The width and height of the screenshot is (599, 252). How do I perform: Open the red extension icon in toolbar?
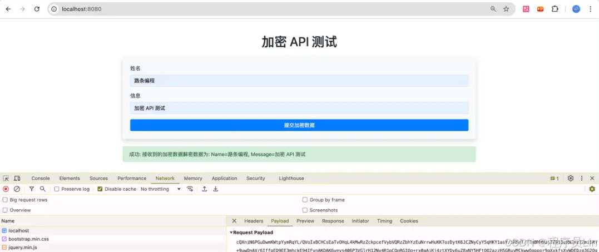[540, 9]
